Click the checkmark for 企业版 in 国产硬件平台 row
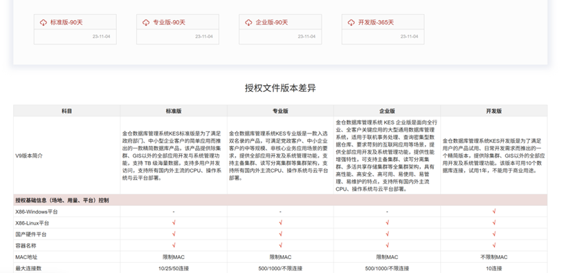566x273 pixels. (x=387, y=234)
